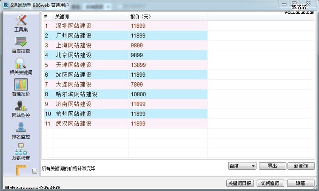Select the 友链检查 network icon

(21, 150)
